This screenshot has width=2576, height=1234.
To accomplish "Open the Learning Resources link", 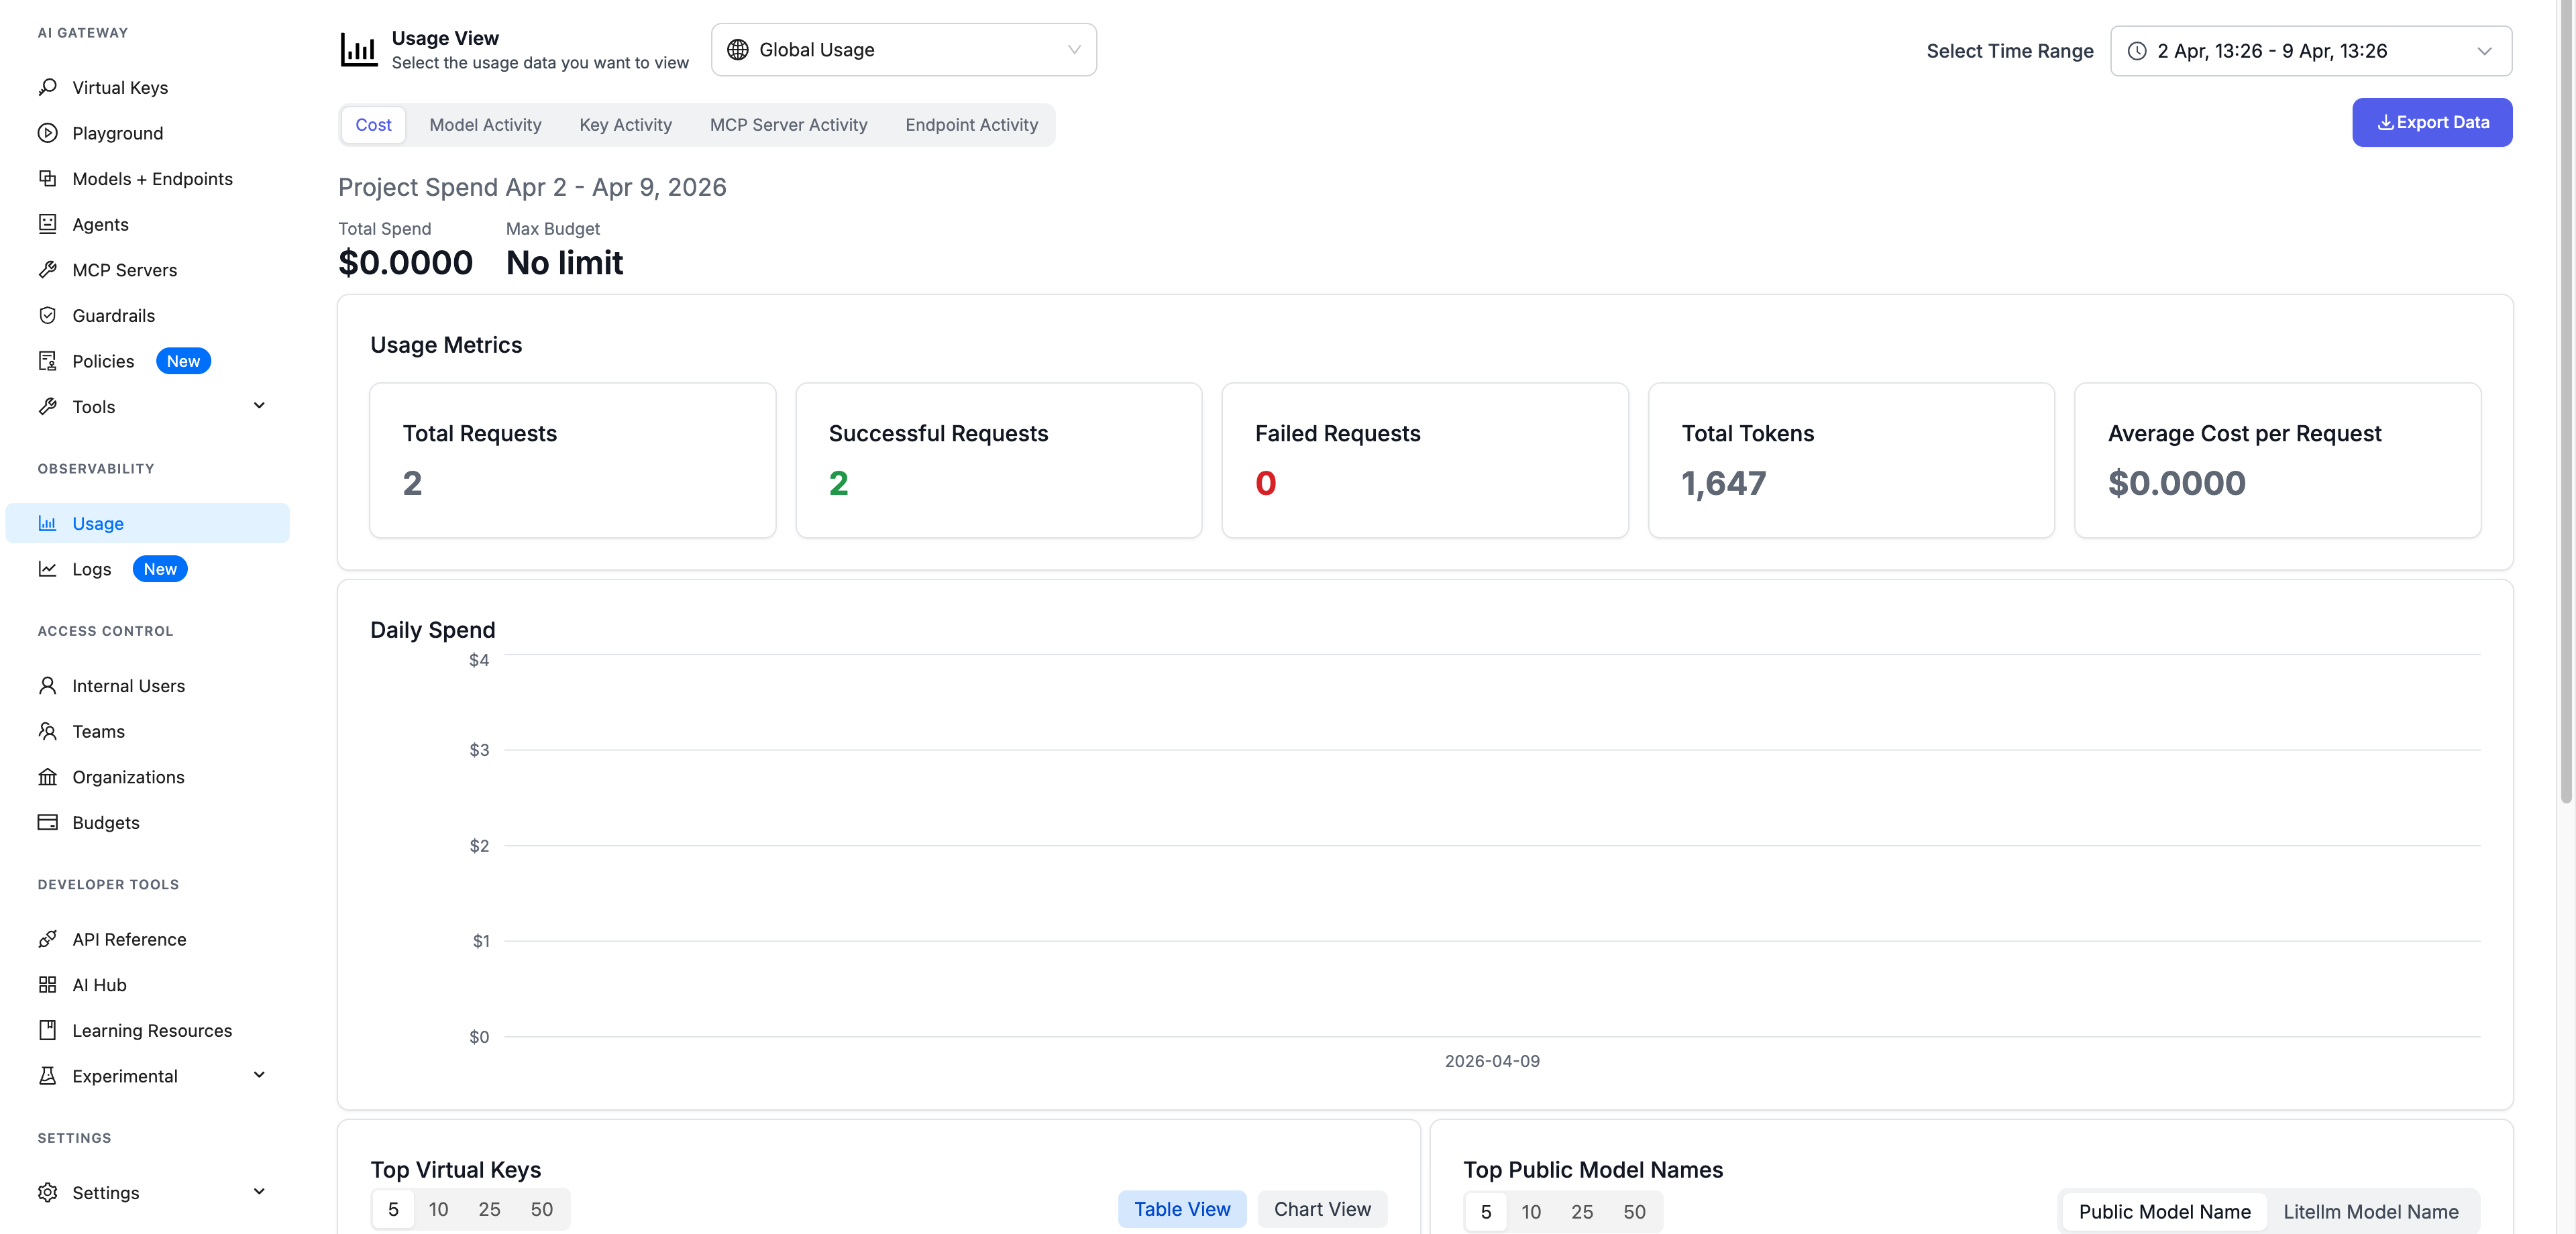I will pyautogui.click(x=152, y=1030).
